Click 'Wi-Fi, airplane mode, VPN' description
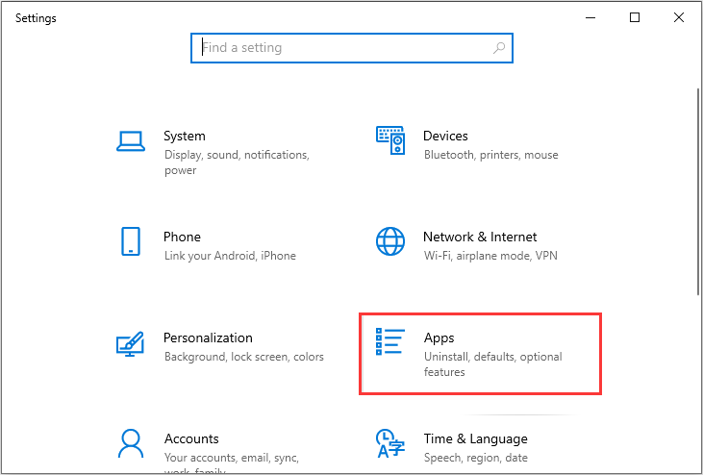Viewport: 703px width, 475px height. (490, 256)
